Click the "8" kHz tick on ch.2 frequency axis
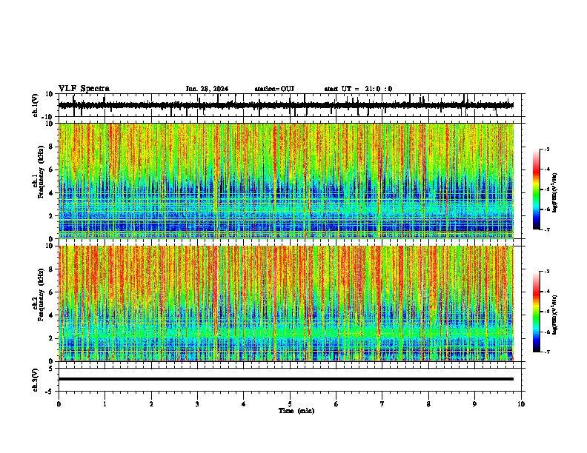This screenshot has width=587, height=453. point(52,269)
